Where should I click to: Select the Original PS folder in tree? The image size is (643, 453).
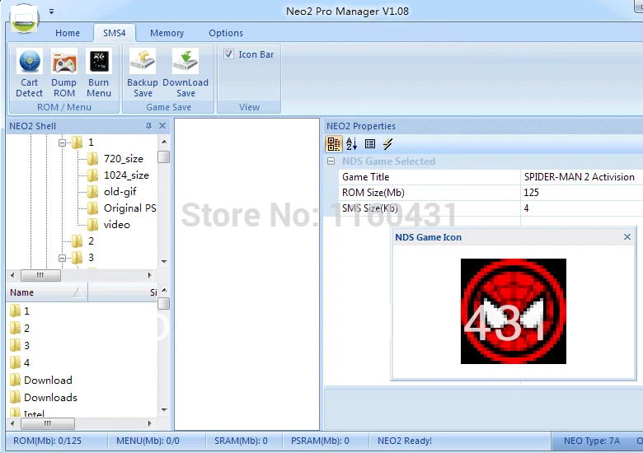tap(130, 208)
